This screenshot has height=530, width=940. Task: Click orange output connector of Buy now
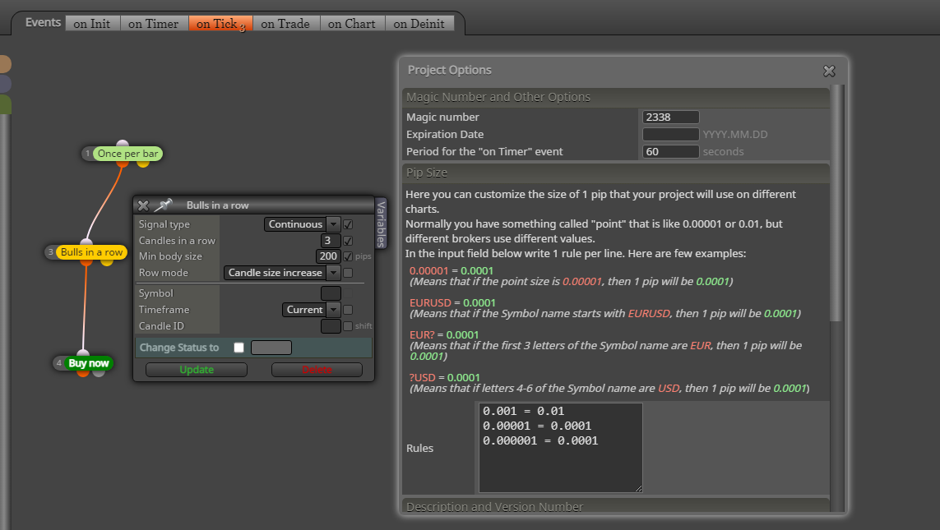[x=83, y=372]
